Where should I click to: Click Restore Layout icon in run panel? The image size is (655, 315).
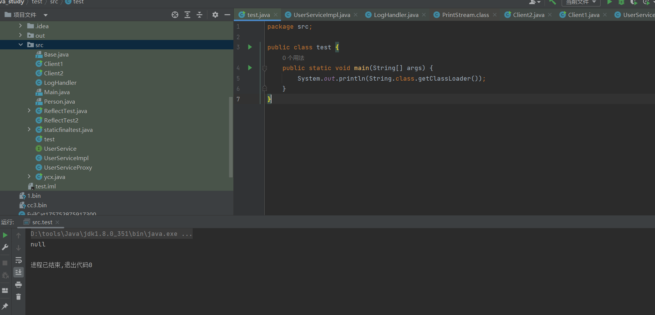click(x=5, y=291)
